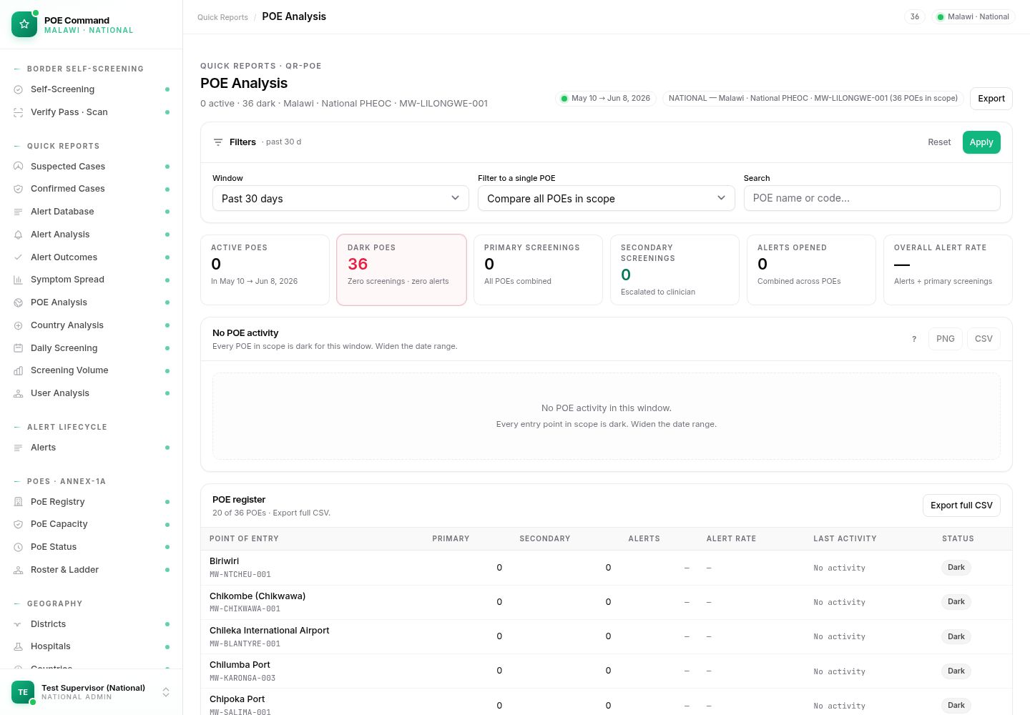
Task: Click the question mark help icon
Action: 914,339
